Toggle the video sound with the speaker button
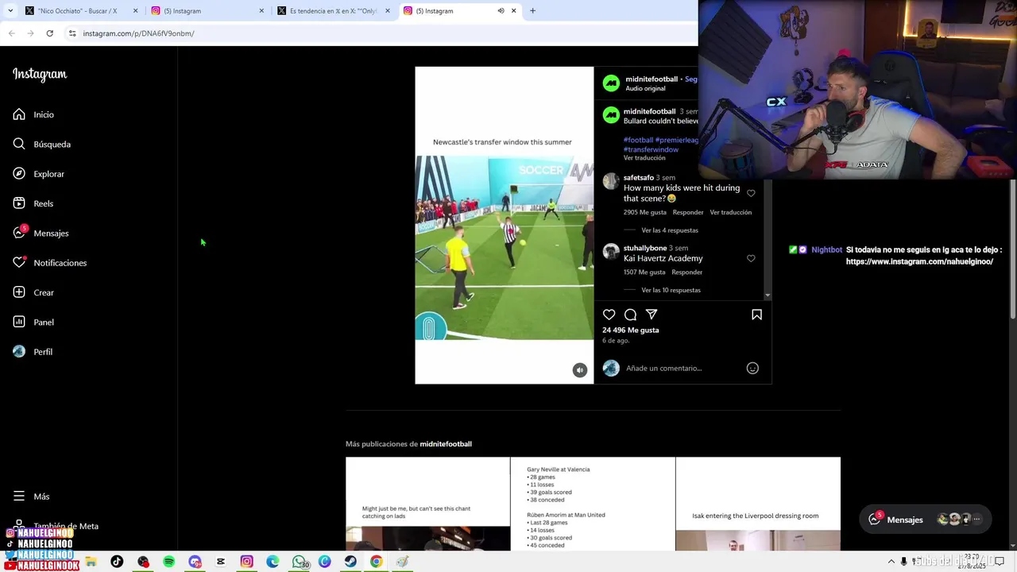1017x572 pixels. click(x=580, y=370)
